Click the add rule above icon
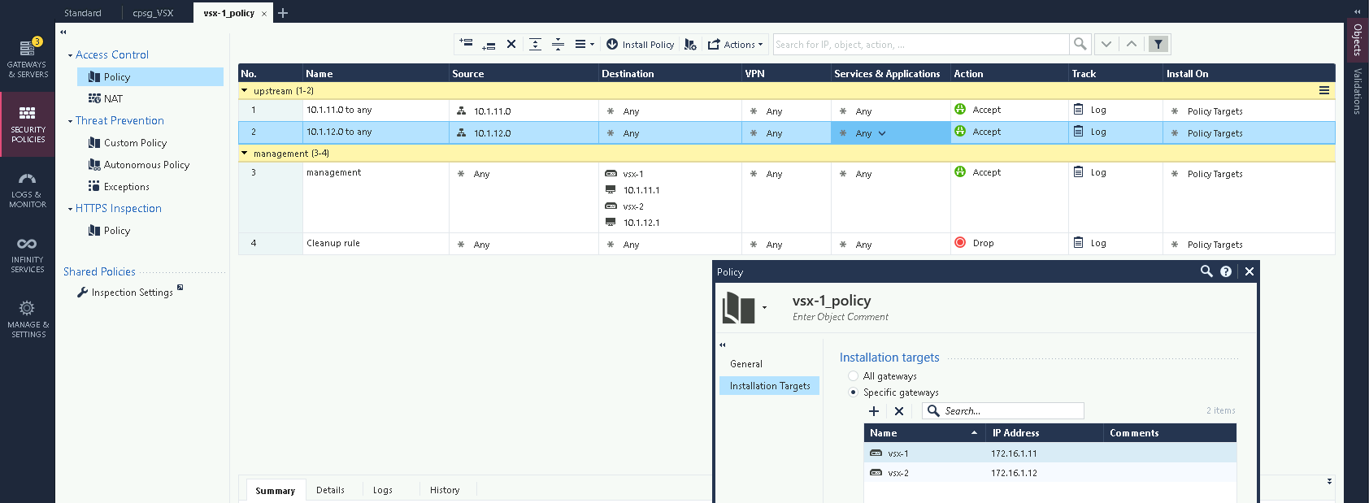1369x503 pixels. (466, 44)
